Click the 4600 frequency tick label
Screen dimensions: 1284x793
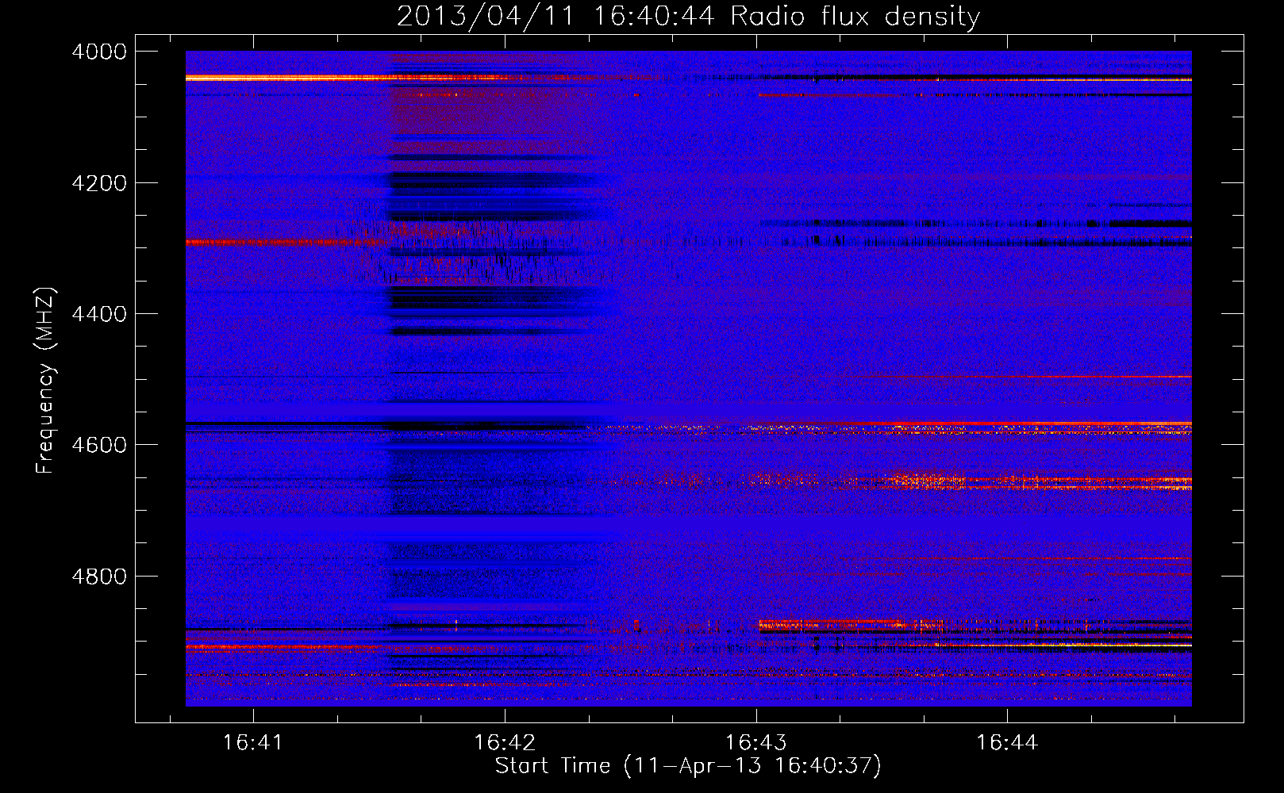[99, 445]
